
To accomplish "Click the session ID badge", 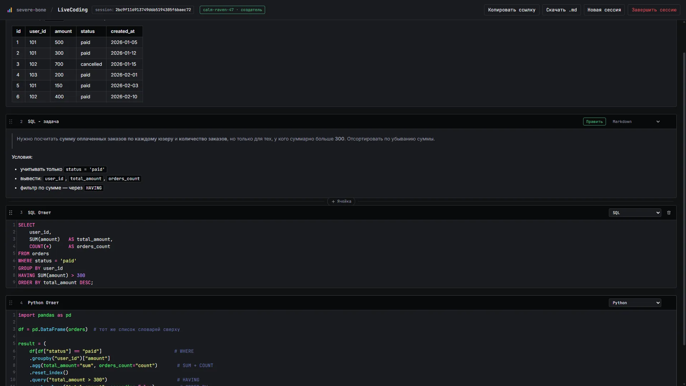I will 143,10.
